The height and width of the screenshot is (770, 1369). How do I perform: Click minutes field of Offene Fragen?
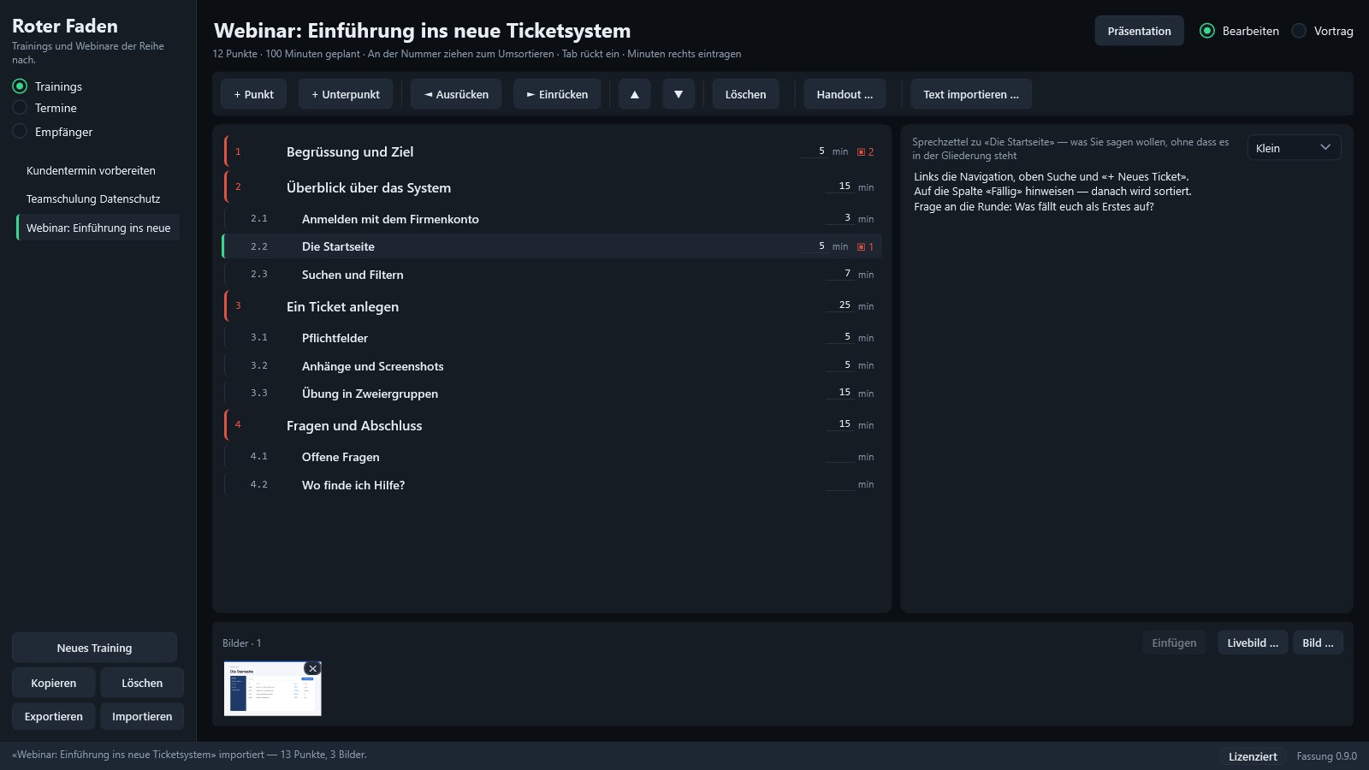(839, 457)
